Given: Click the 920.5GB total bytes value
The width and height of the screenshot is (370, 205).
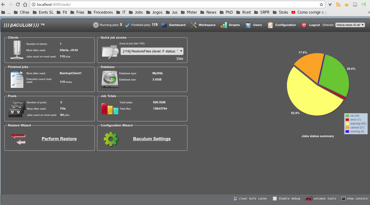Looking at the screenshot, I should (159, 102).
